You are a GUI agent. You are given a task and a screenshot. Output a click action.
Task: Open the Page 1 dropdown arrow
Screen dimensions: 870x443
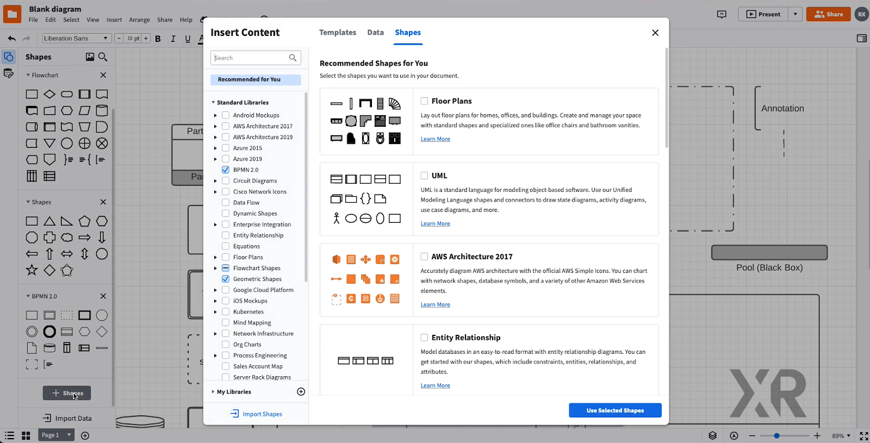[x=69, y=435]
